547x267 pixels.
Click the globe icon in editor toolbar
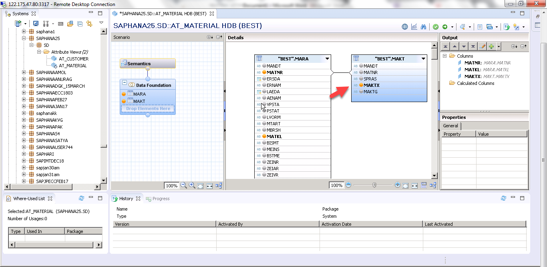coord(405,27)
